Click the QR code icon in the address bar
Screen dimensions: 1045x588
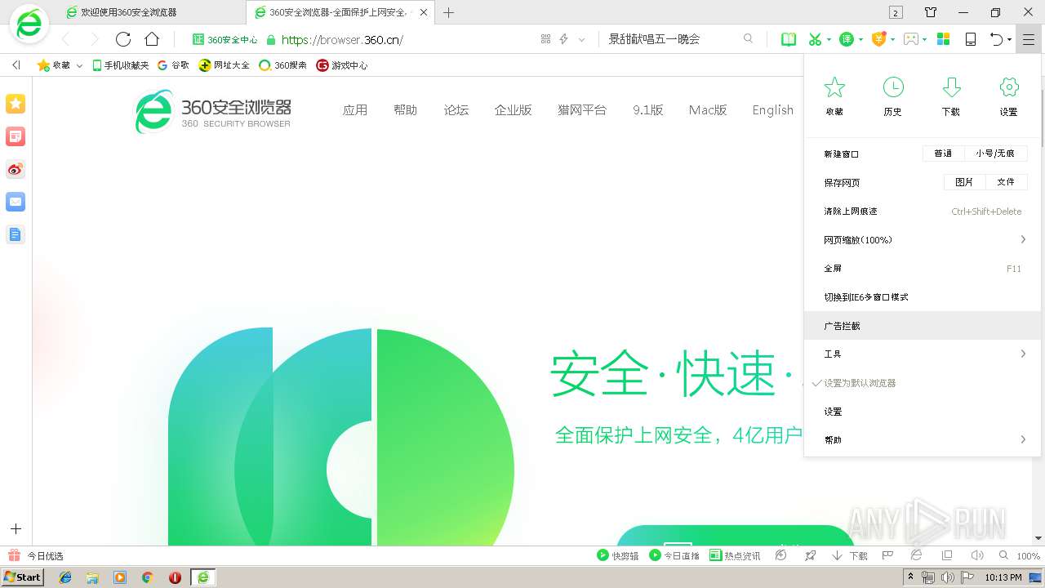pos(546,39)
